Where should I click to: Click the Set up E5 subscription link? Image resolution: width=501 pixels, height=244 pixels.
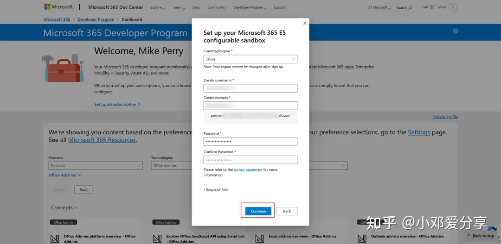click(x=117, y=104)
